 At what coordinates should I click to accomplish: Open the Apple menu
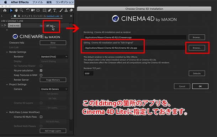[6, 2]
